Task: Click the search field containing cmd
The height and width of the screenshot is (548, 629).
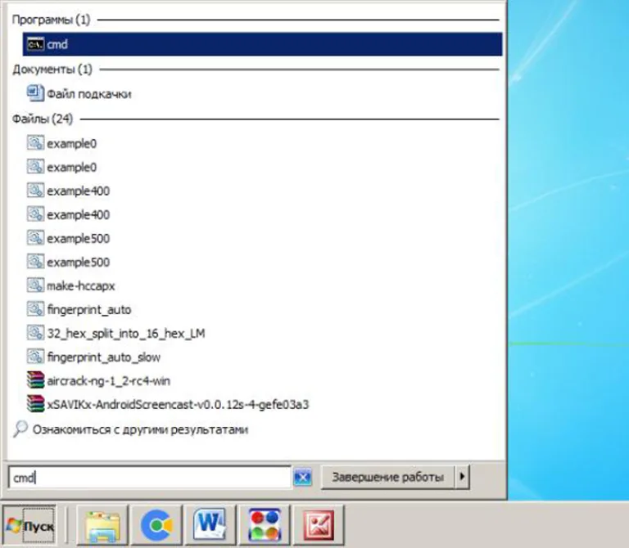Action: [x=149, y=477]
